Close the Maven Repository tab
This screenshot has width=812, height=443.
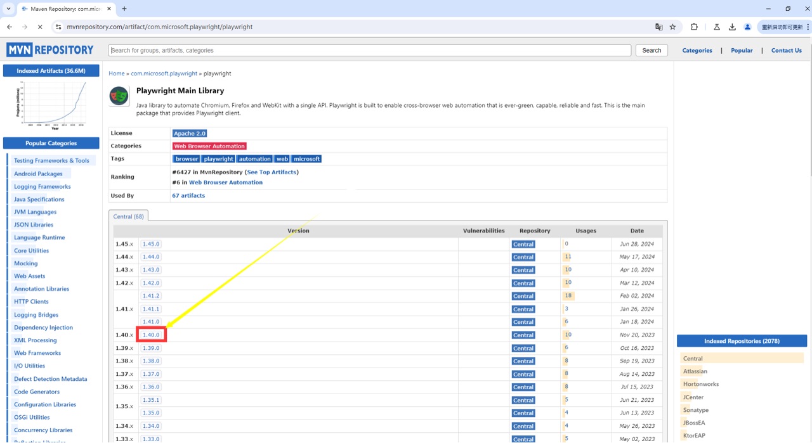tap(108, 9)
